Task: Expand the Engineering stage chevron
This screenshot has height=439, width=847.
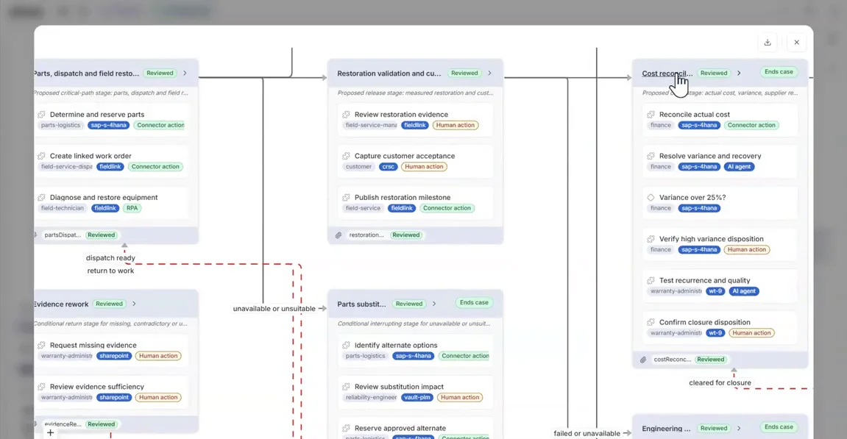Action: pos(739,428)
